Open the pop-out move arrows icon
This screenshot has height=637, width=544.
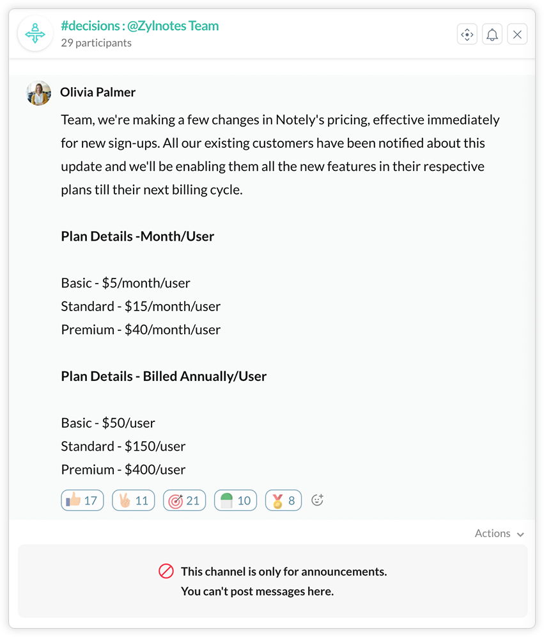coord(467,35)
